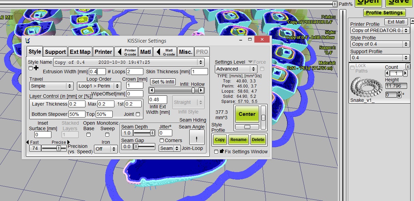This screenshot has width=414, height=201.
Task: Click the Delete style profile button
Action: point(258,139)
